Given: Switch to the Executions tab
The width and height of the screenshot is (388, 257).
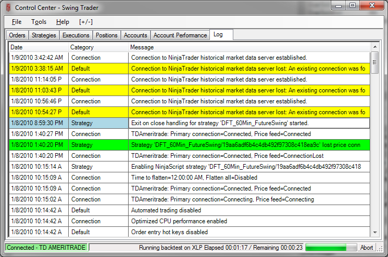Looking at the screenshot, I should 76,35.
